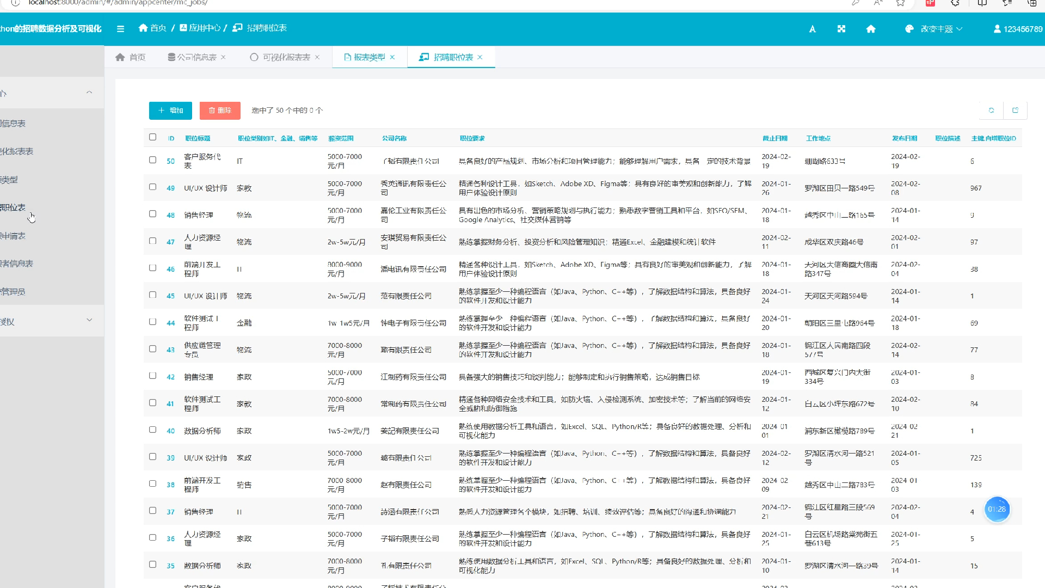Close the 招聘职位表 tab
Viewport: 1045px width, 588px height.
tap(480, 57)
